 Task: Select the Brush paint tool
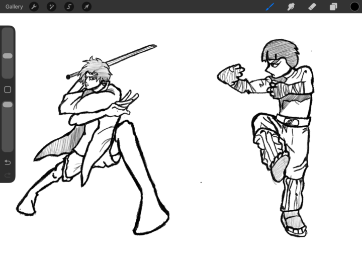[x=270, y=7]
